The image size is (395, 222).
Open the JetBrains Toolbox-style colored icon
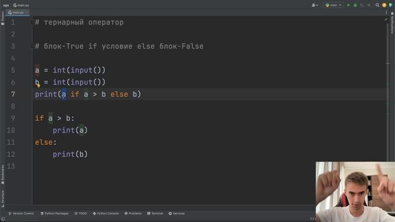pos(391,5)
